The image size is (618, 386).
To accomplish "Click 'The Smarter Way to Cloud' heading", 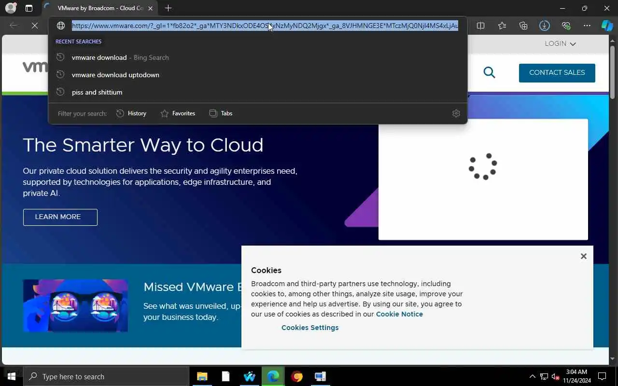I will click(143, 145).
